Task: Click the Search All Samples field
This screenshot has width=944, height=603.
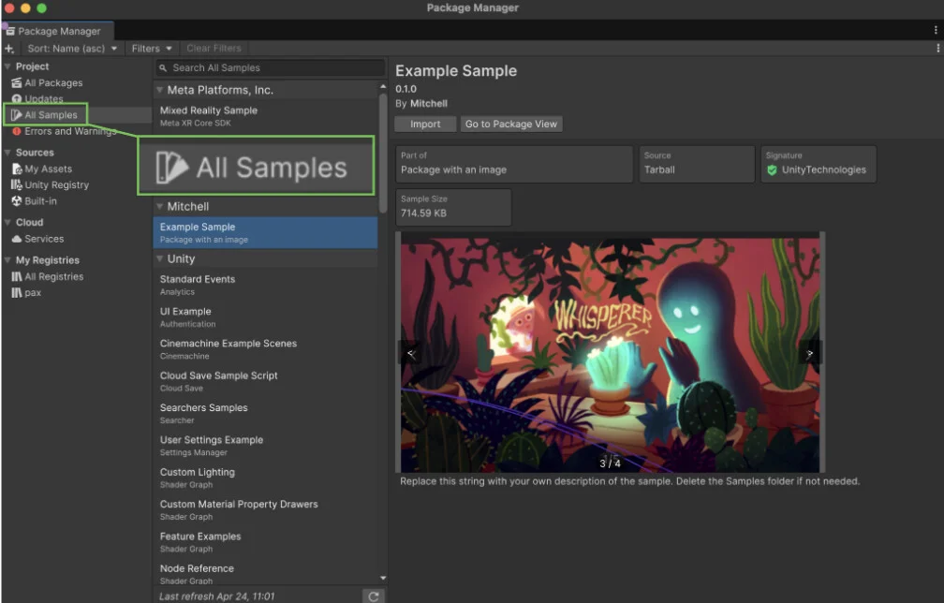Action: [271, 68]
